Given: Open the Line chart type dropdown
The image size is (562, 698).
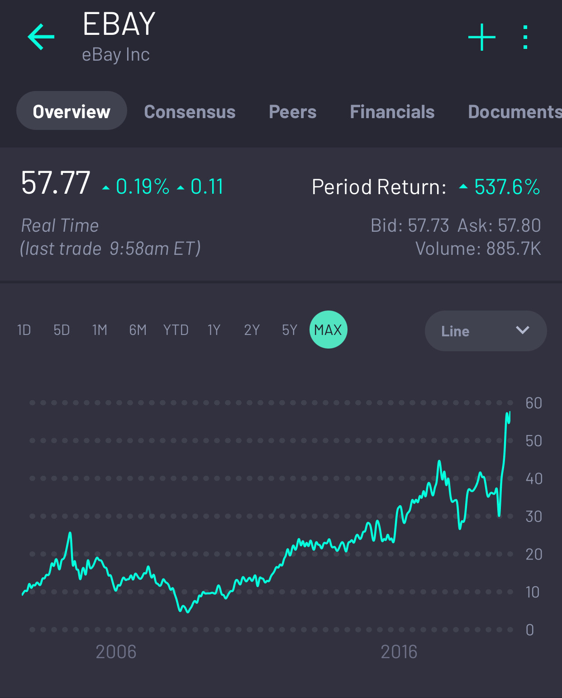Looking at the screenshot, I should pyautogui.click(x=486, y=331).
